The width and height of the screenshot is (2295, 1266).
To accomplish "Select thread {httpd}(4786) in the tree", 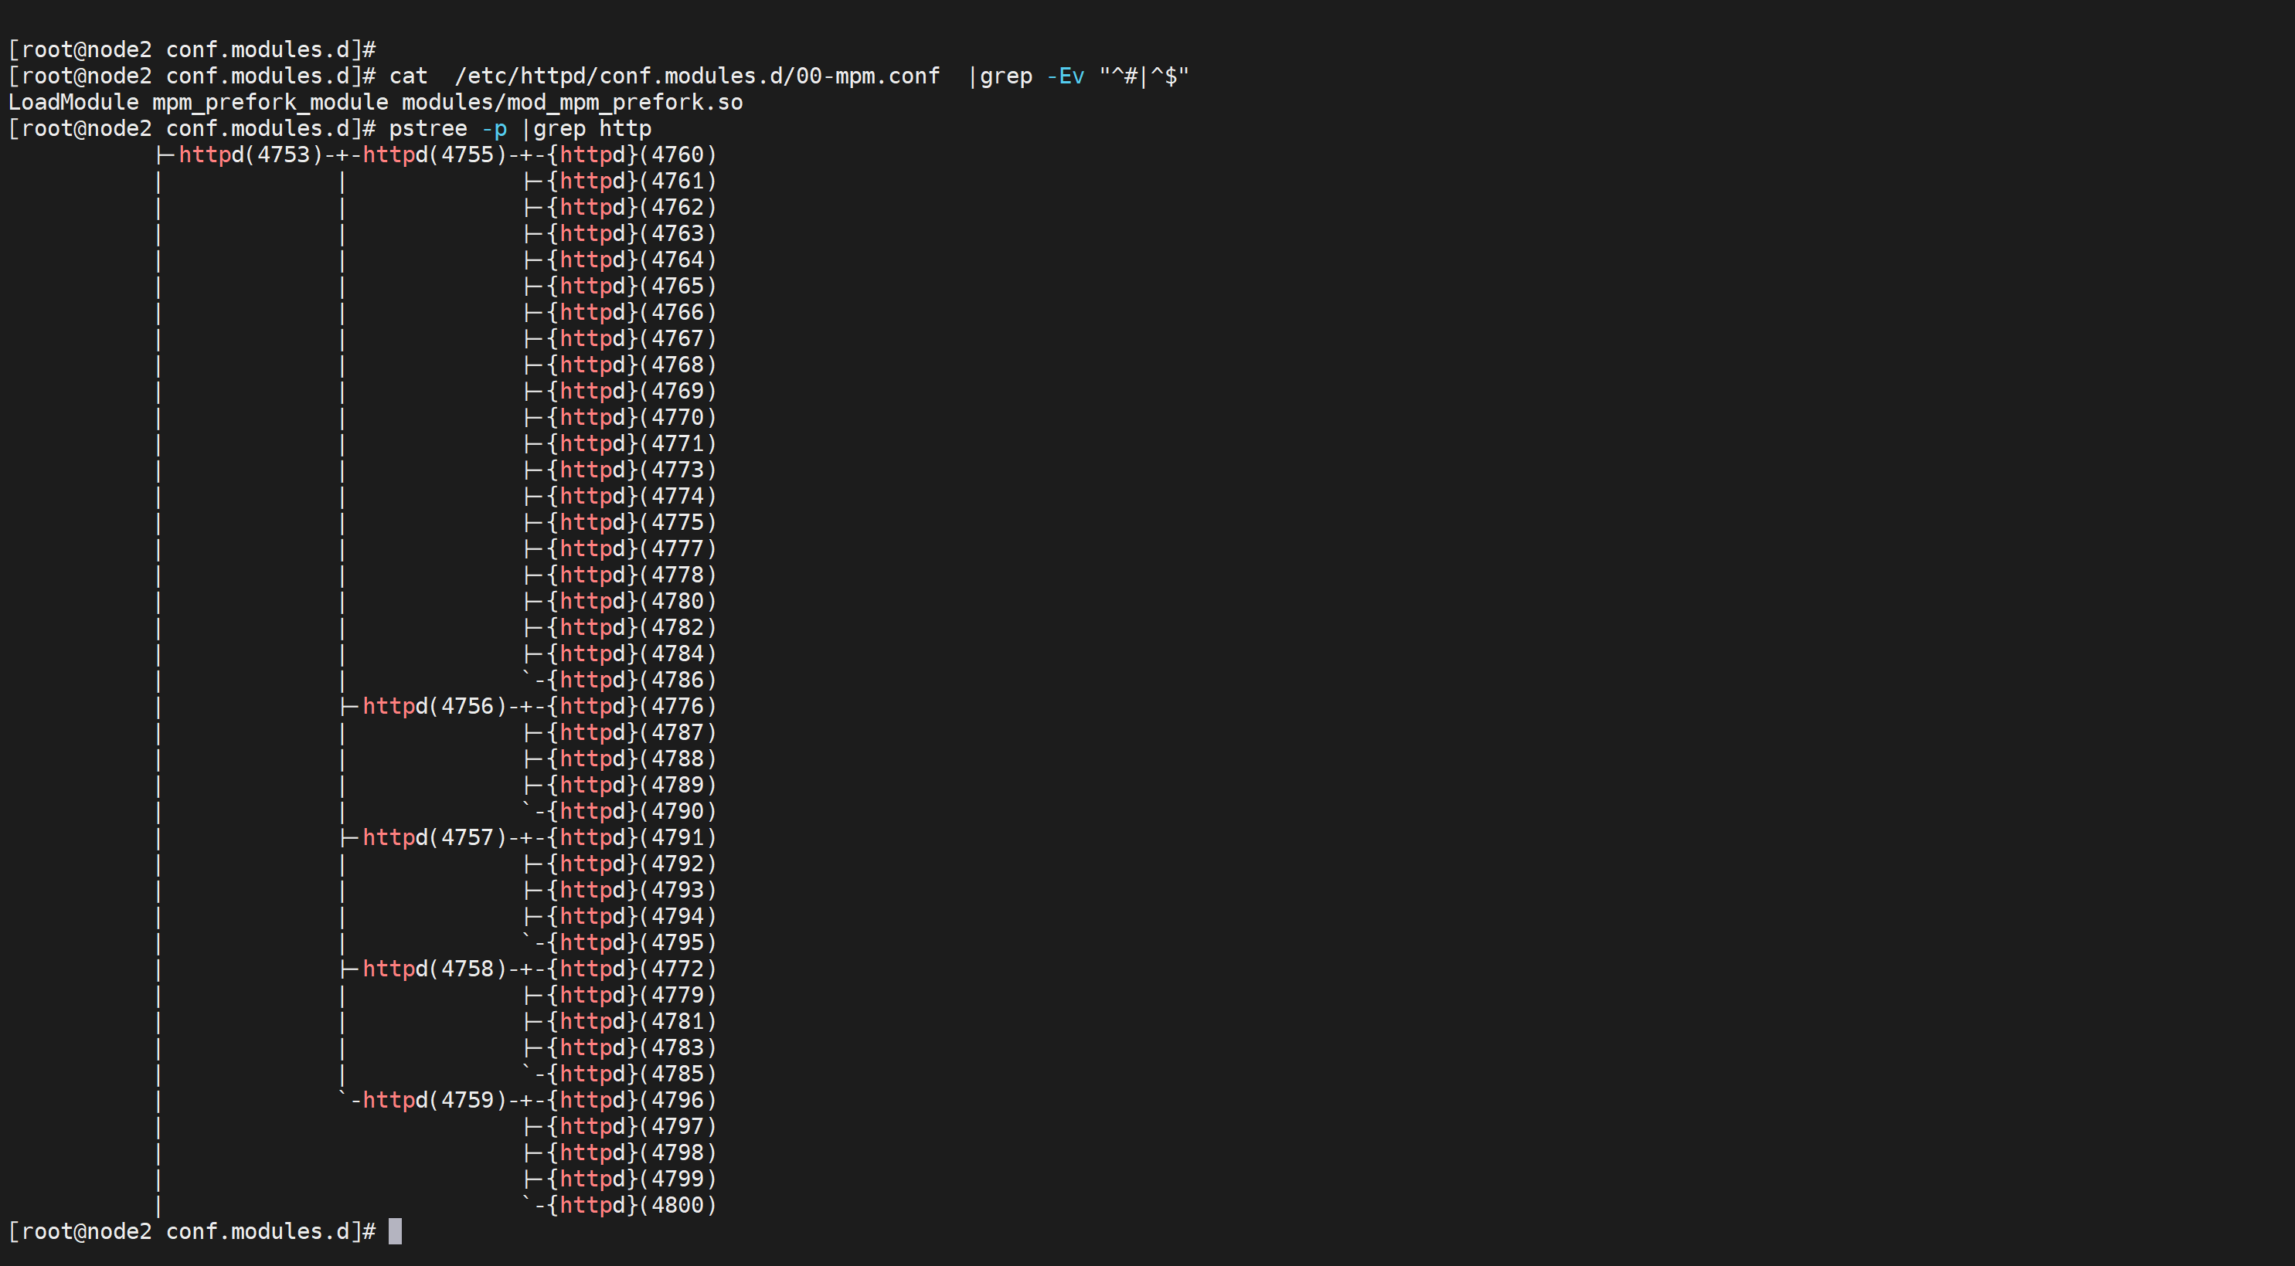I will tap(631, 681).
